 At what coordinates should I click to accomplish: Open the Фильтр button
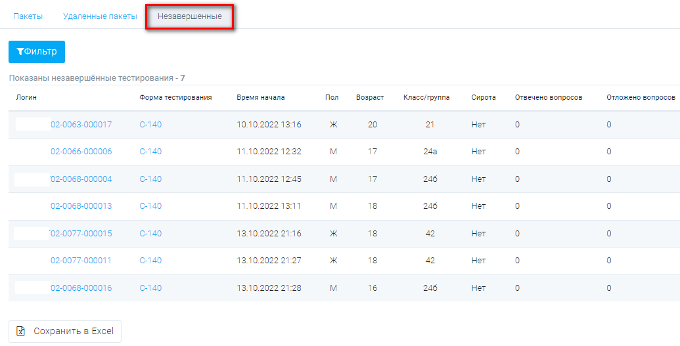pyautogui.click(x=37, y=52)
